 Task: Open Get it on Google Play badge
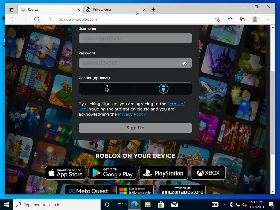(x=112, y=173)
